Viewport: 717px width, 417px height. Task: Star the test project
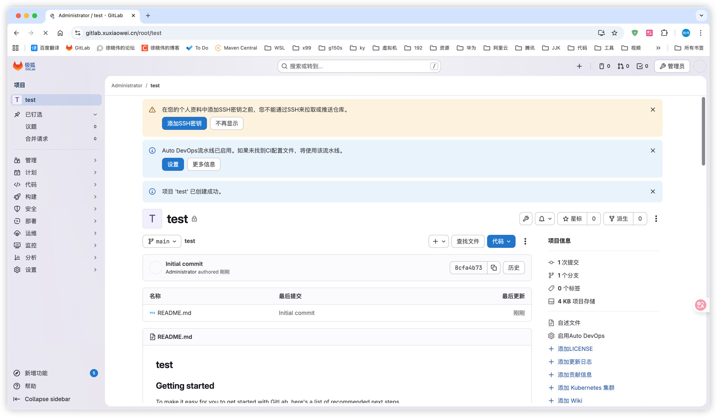click(x=572, y=219)
